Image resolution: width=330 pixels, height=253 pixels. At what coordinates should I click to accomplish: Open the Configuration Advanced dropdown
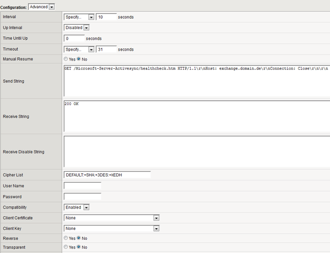point(41,7)
